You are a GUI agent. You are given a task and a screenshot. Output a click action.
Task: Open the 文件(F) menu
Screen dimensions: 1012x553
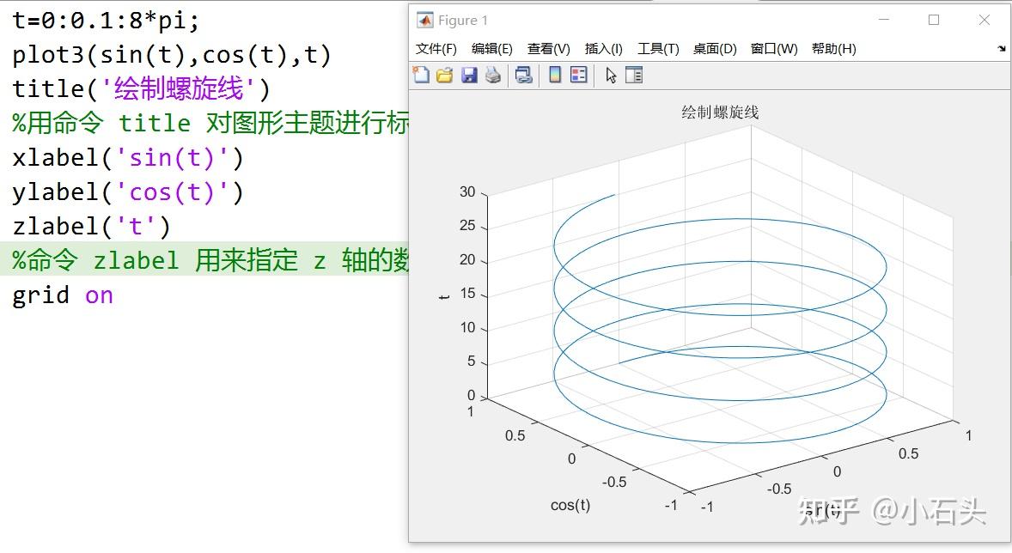coord(436,49)
